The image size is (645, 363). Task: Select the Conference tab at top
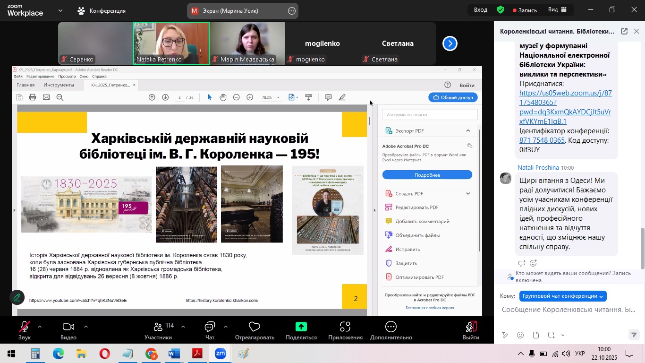point(101,10)
